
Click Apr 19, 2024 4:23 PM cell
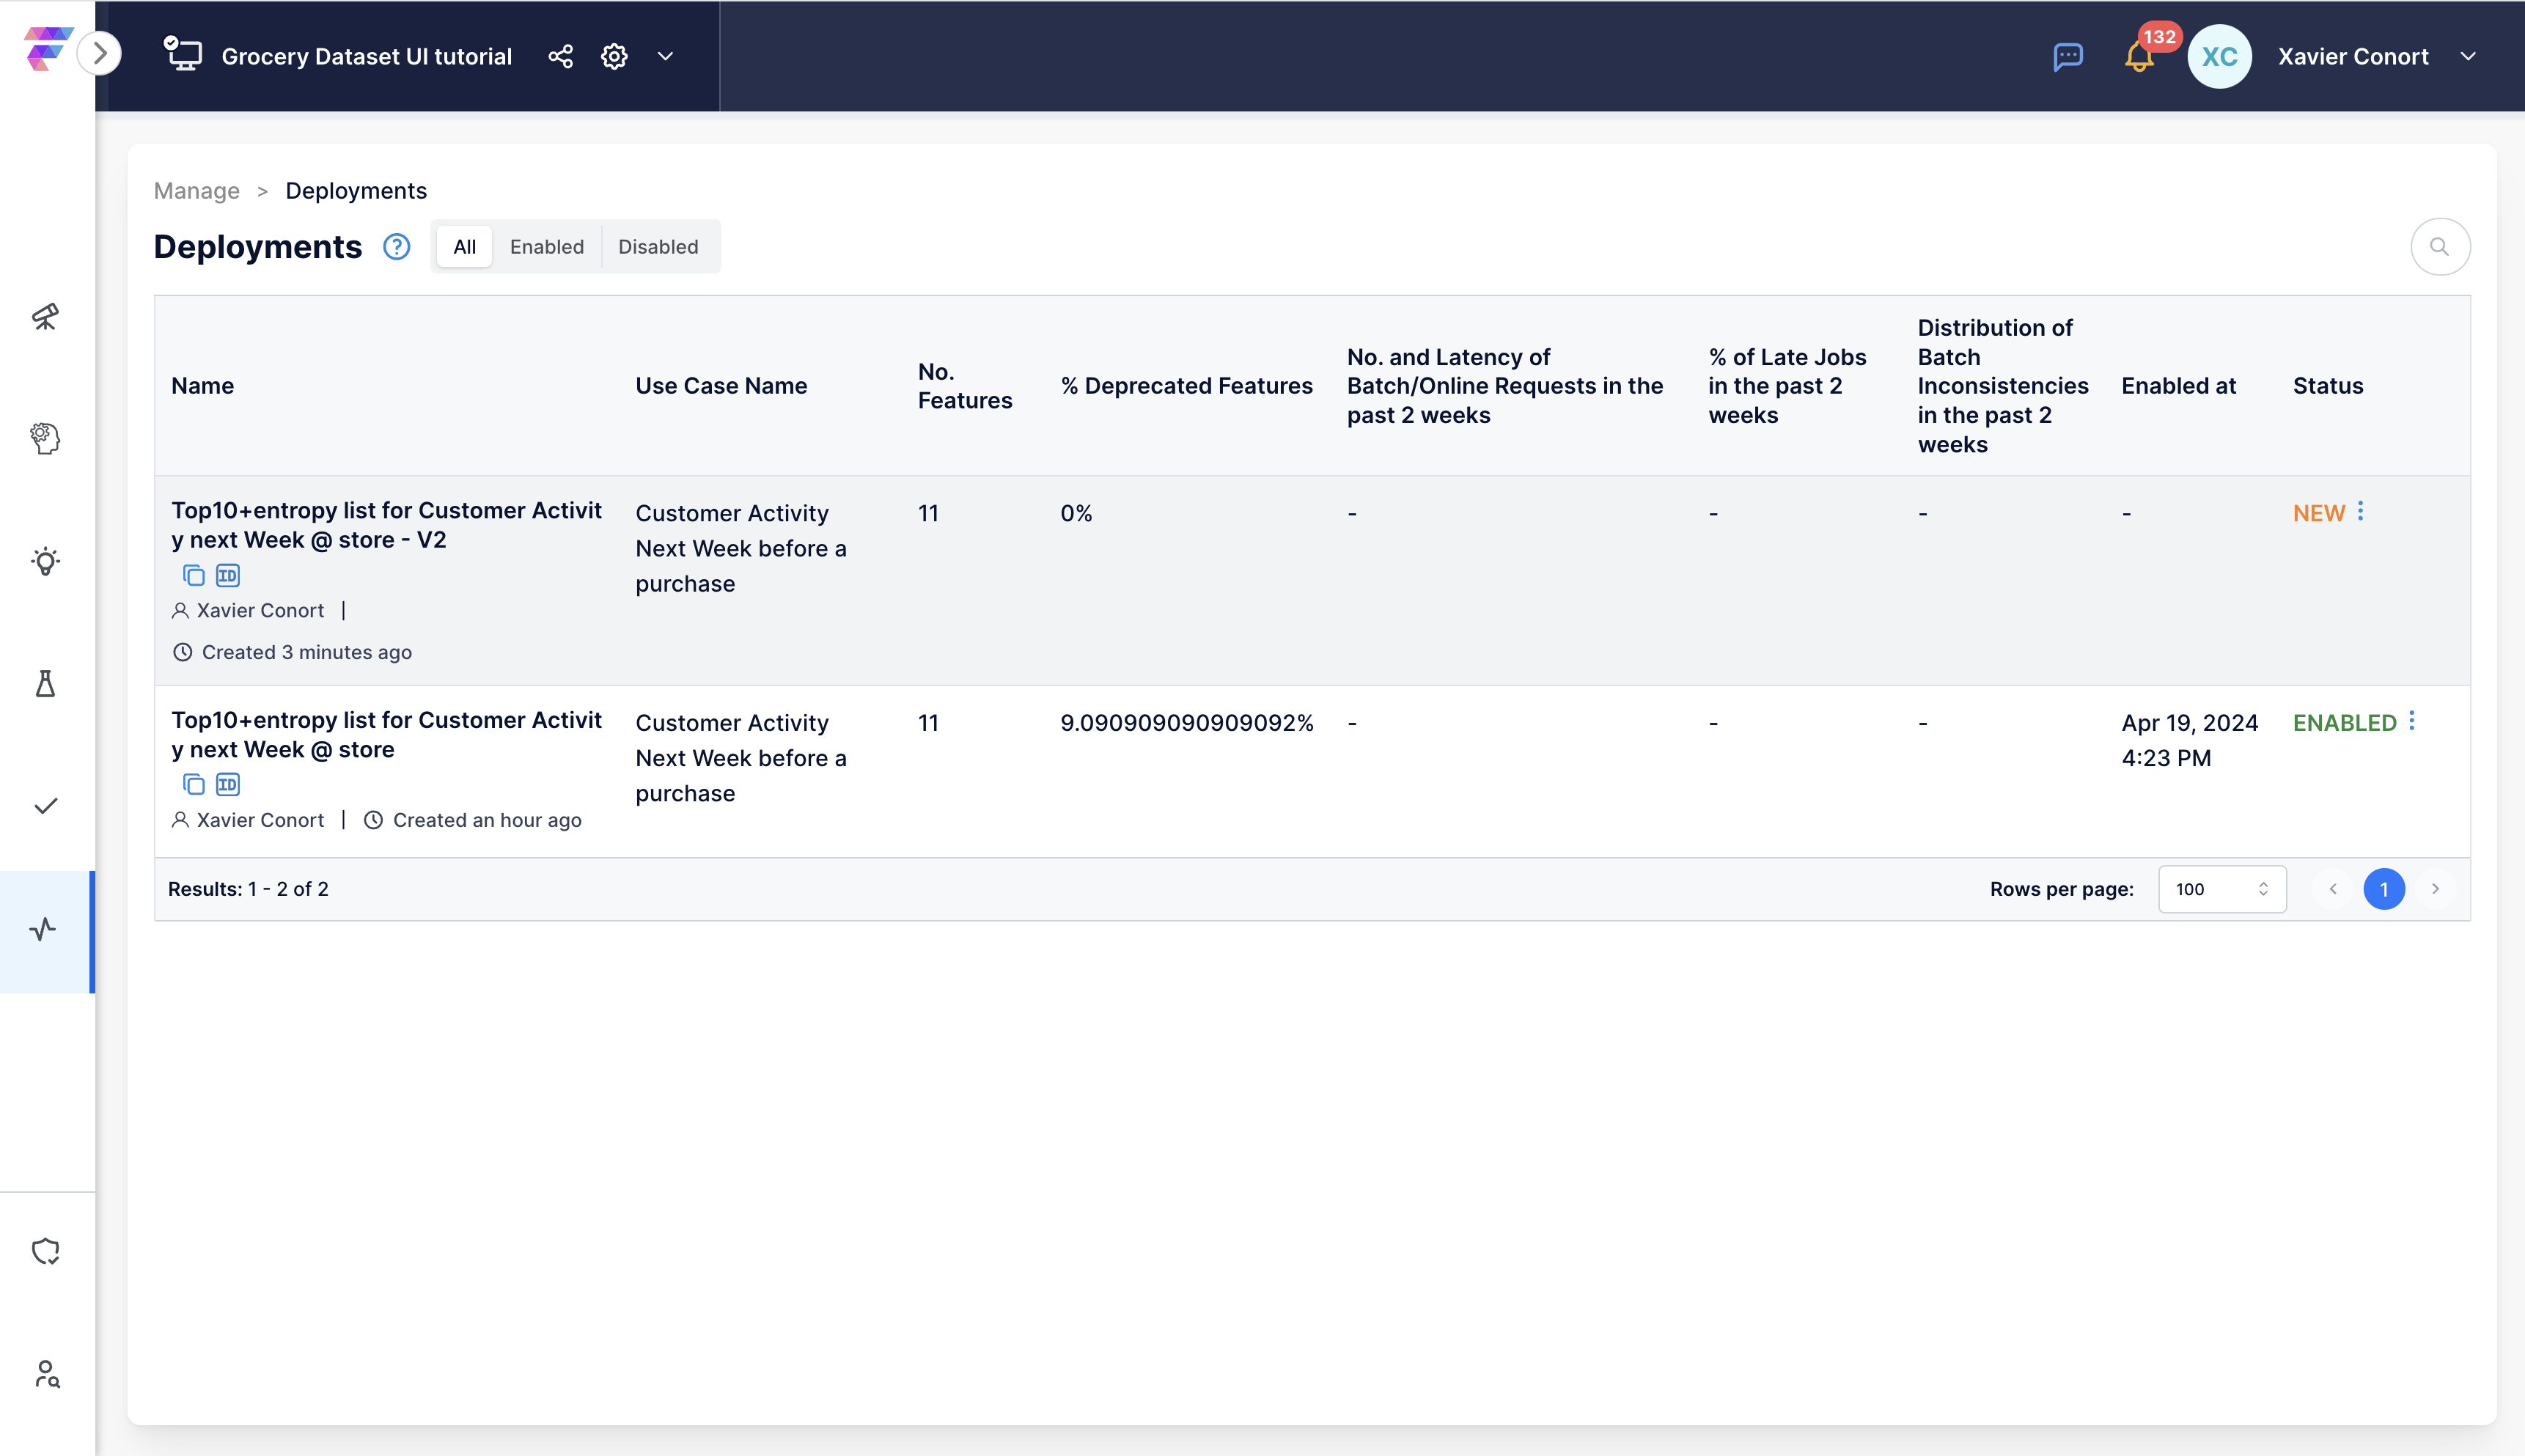[2190, 740]
